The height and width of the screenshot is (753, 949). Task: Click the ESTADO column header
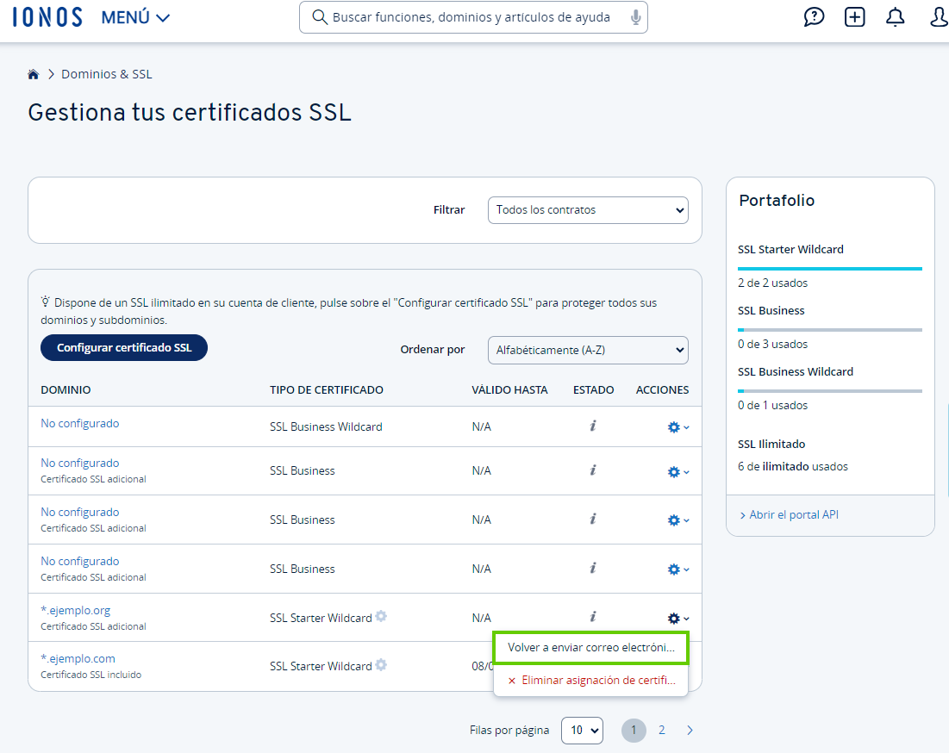[x=594, y=390]
